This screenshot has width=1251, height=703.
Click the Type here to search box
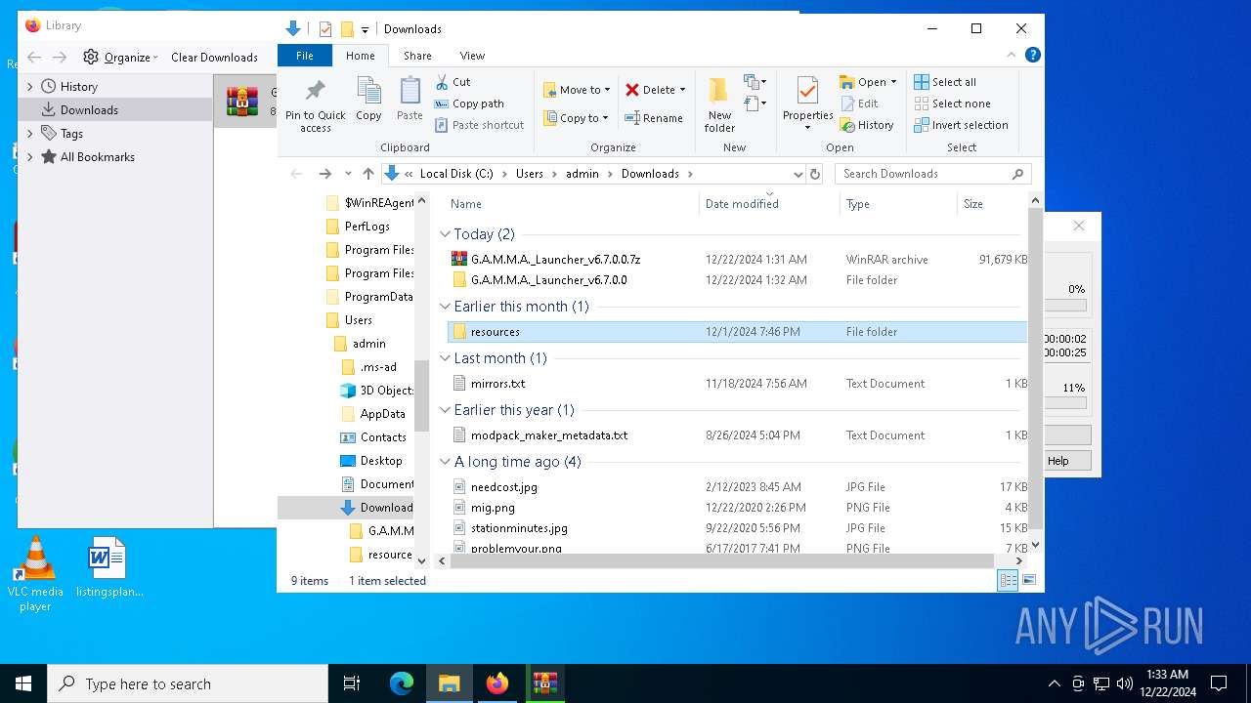[188, 683]
